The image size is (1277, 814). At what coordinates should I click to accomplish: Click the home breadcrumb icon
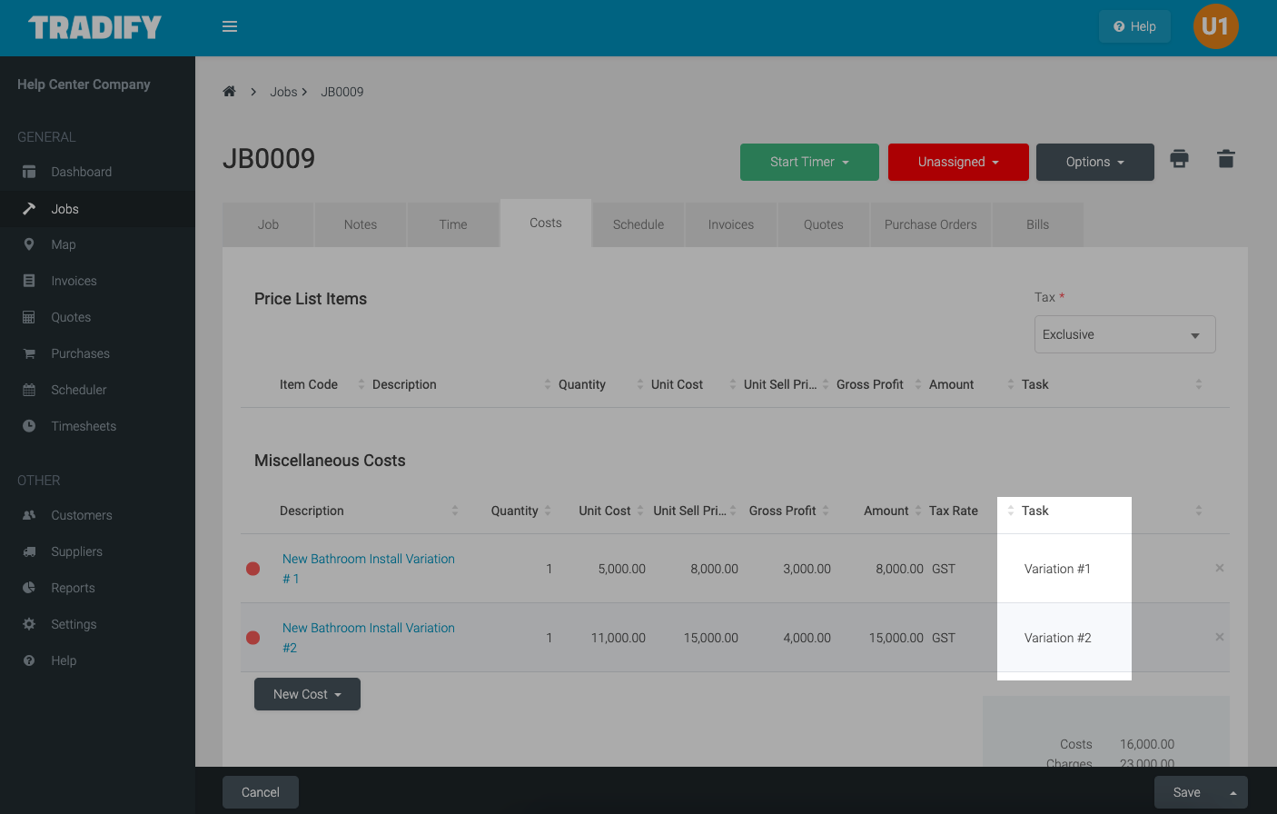click(230, 92)
